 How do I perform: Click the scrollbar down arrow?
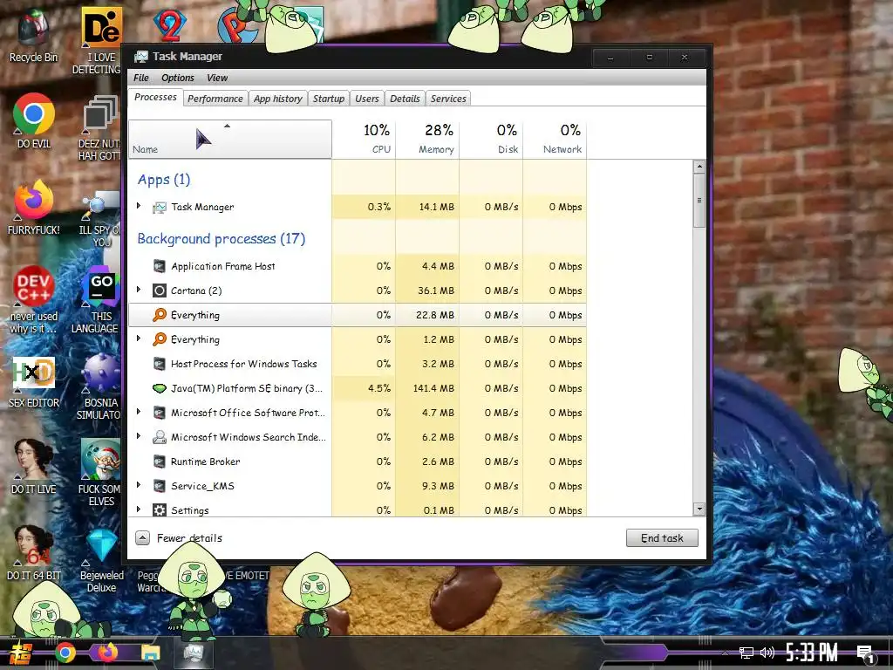[699, 509]
